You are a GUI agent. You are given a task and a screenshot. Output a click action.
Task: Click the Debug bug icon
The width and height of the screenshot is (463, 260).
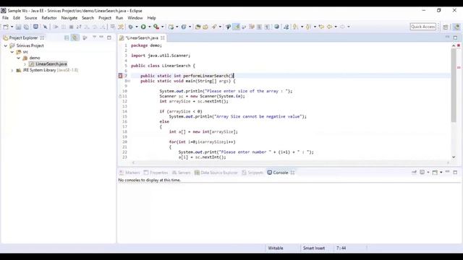tap(130, 27)
